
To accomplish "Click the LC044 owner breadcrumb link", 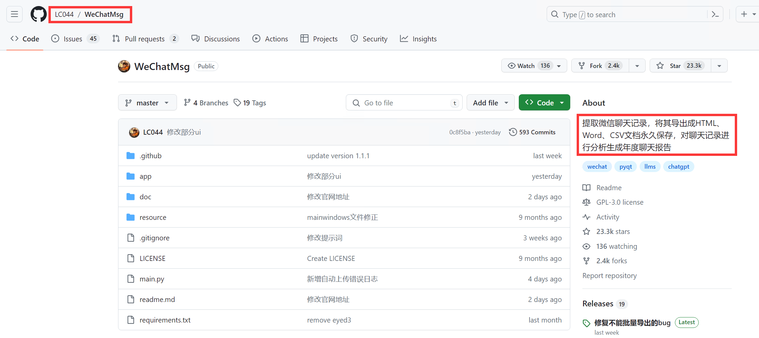I will [x=64, y=14].
